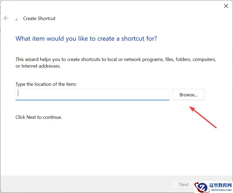Screen dimensions: 233x193
Task: Click the item location text field
Action: click(92, 95)
